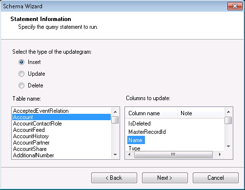Select the Delete radio option

pos(21,85)
